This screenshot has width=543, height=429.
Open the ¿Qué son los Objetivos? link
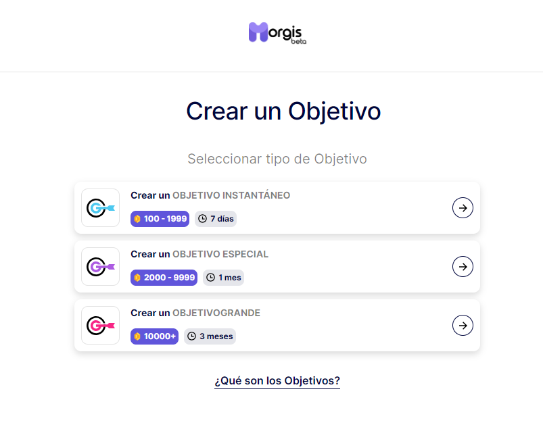277,381
